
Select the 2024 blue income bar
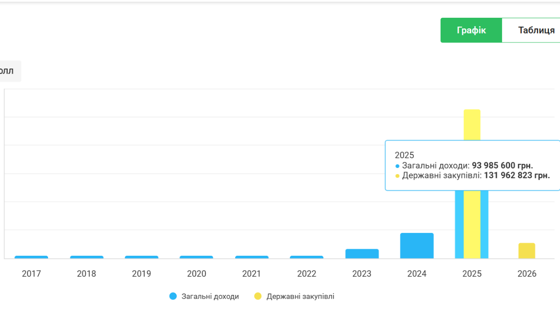[417, 245]
